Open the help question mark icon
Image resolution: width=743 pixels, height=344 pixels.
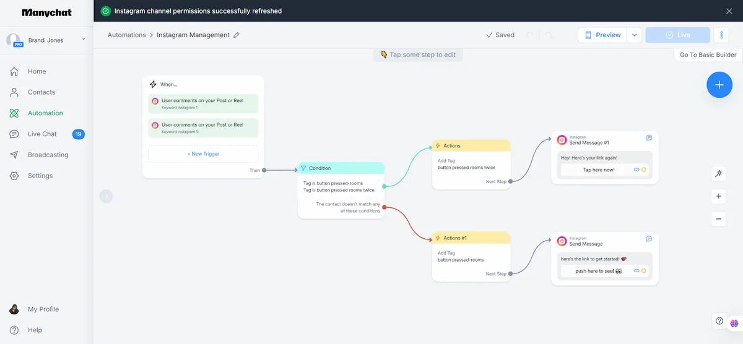pos(719,321)
